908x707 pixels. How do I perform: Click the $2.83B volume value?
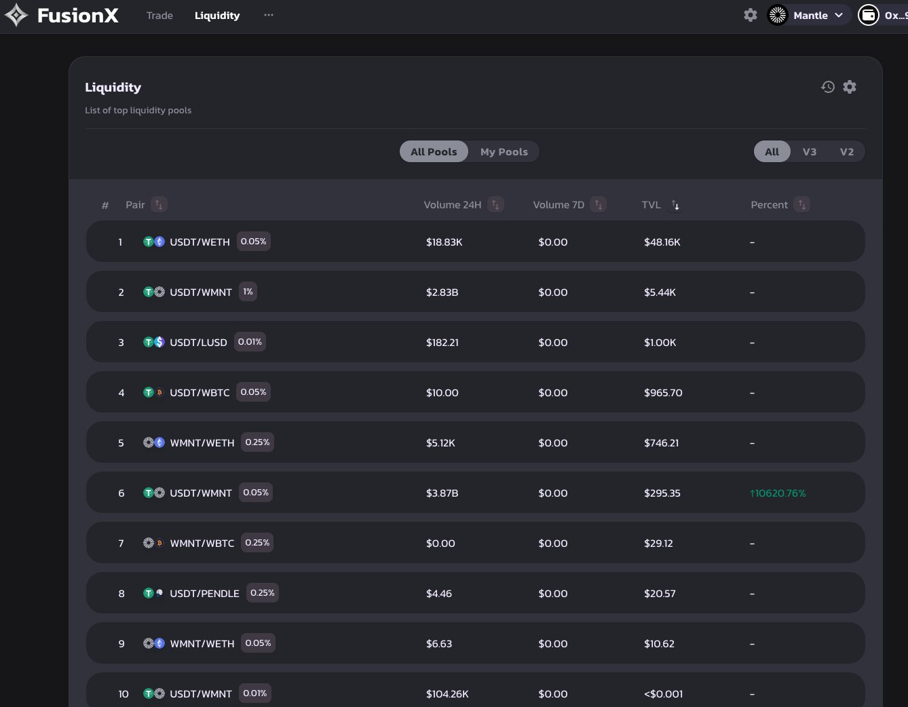442,292
